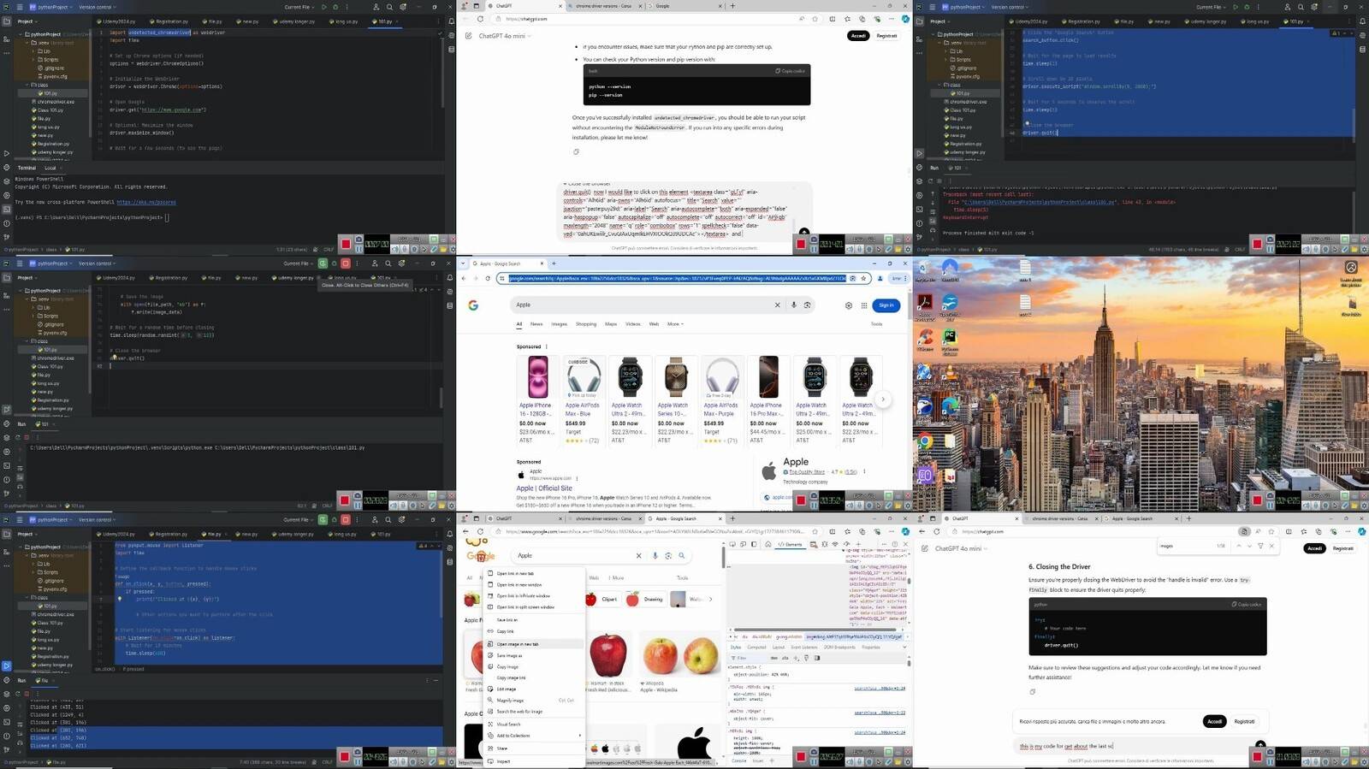Click the green Rerun button in PyCharm showing the Close tooltip
The width and height of the screenshot is (1369, 769).
(323, 263)
